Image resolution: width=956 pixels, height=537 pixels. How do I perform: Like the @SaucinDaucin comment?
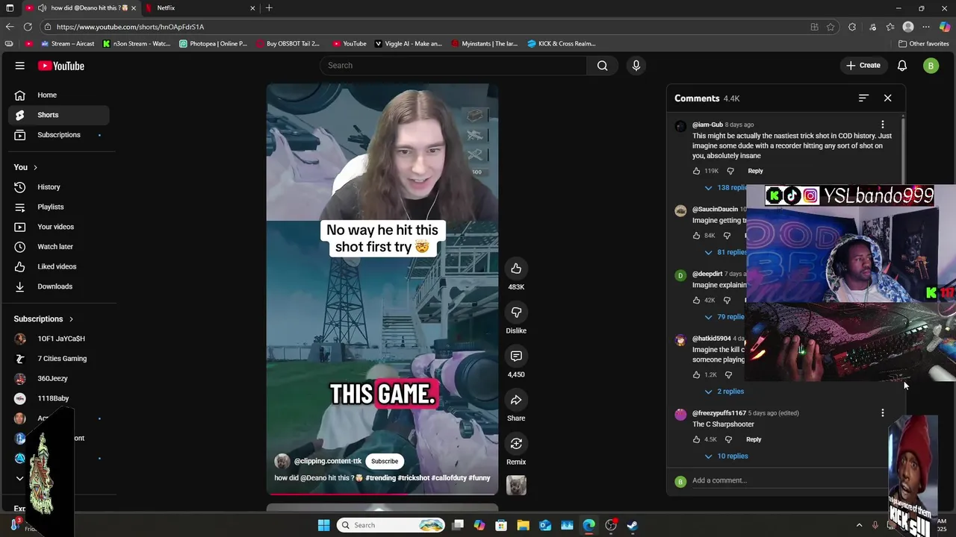tap(697, 236)
